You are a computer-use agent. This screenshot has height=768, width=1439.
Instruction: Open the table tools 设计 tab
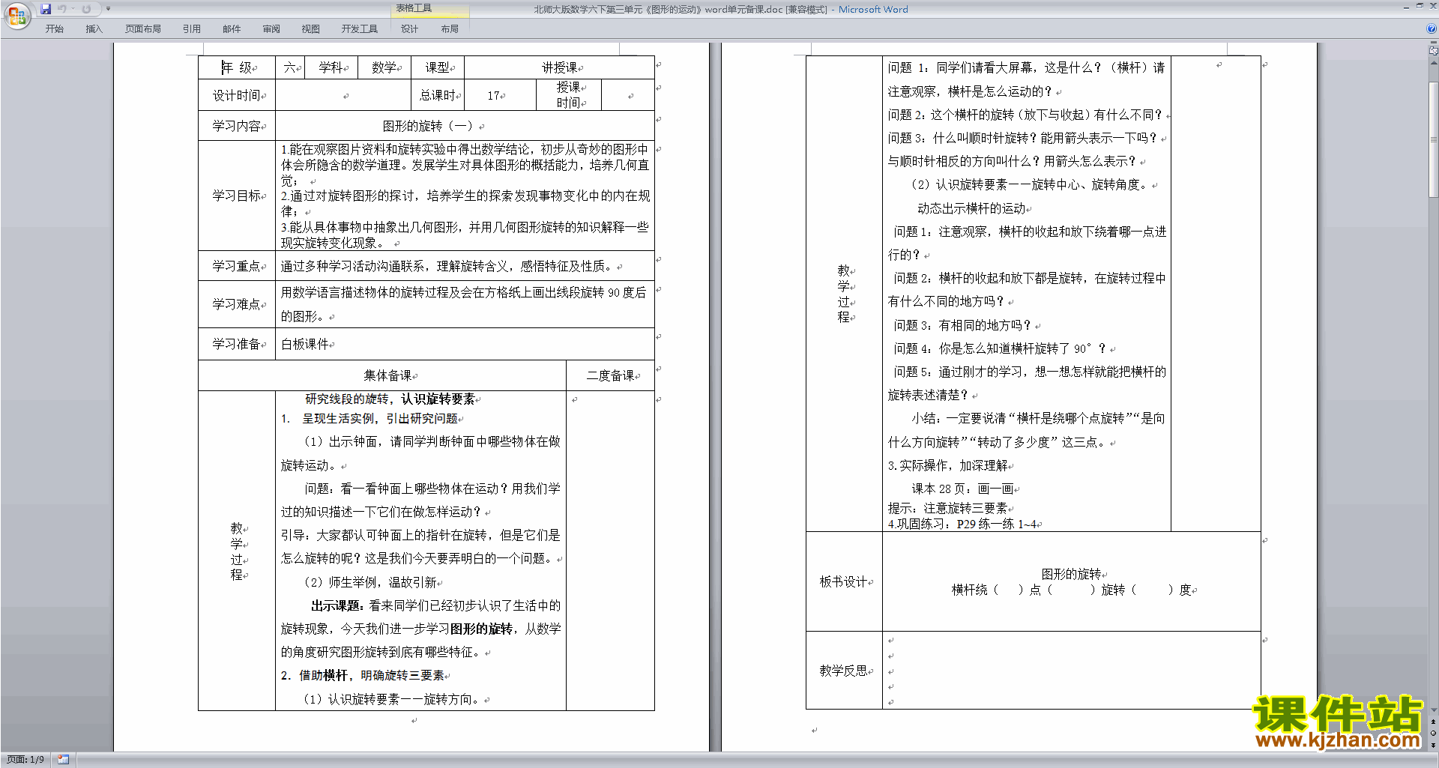409,29
